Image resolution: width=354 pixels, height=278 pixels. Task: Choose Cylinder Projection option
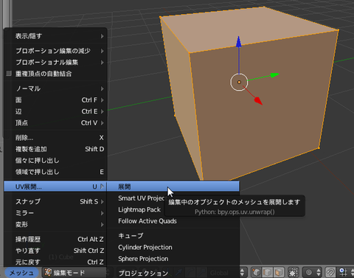pyautogui.click(x=173, y=247)
